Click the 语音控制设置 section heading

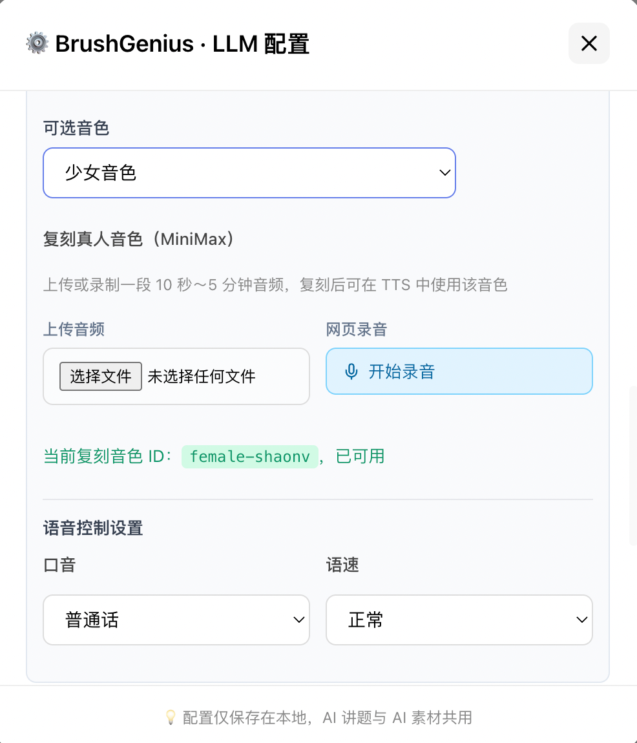point(93,528)
